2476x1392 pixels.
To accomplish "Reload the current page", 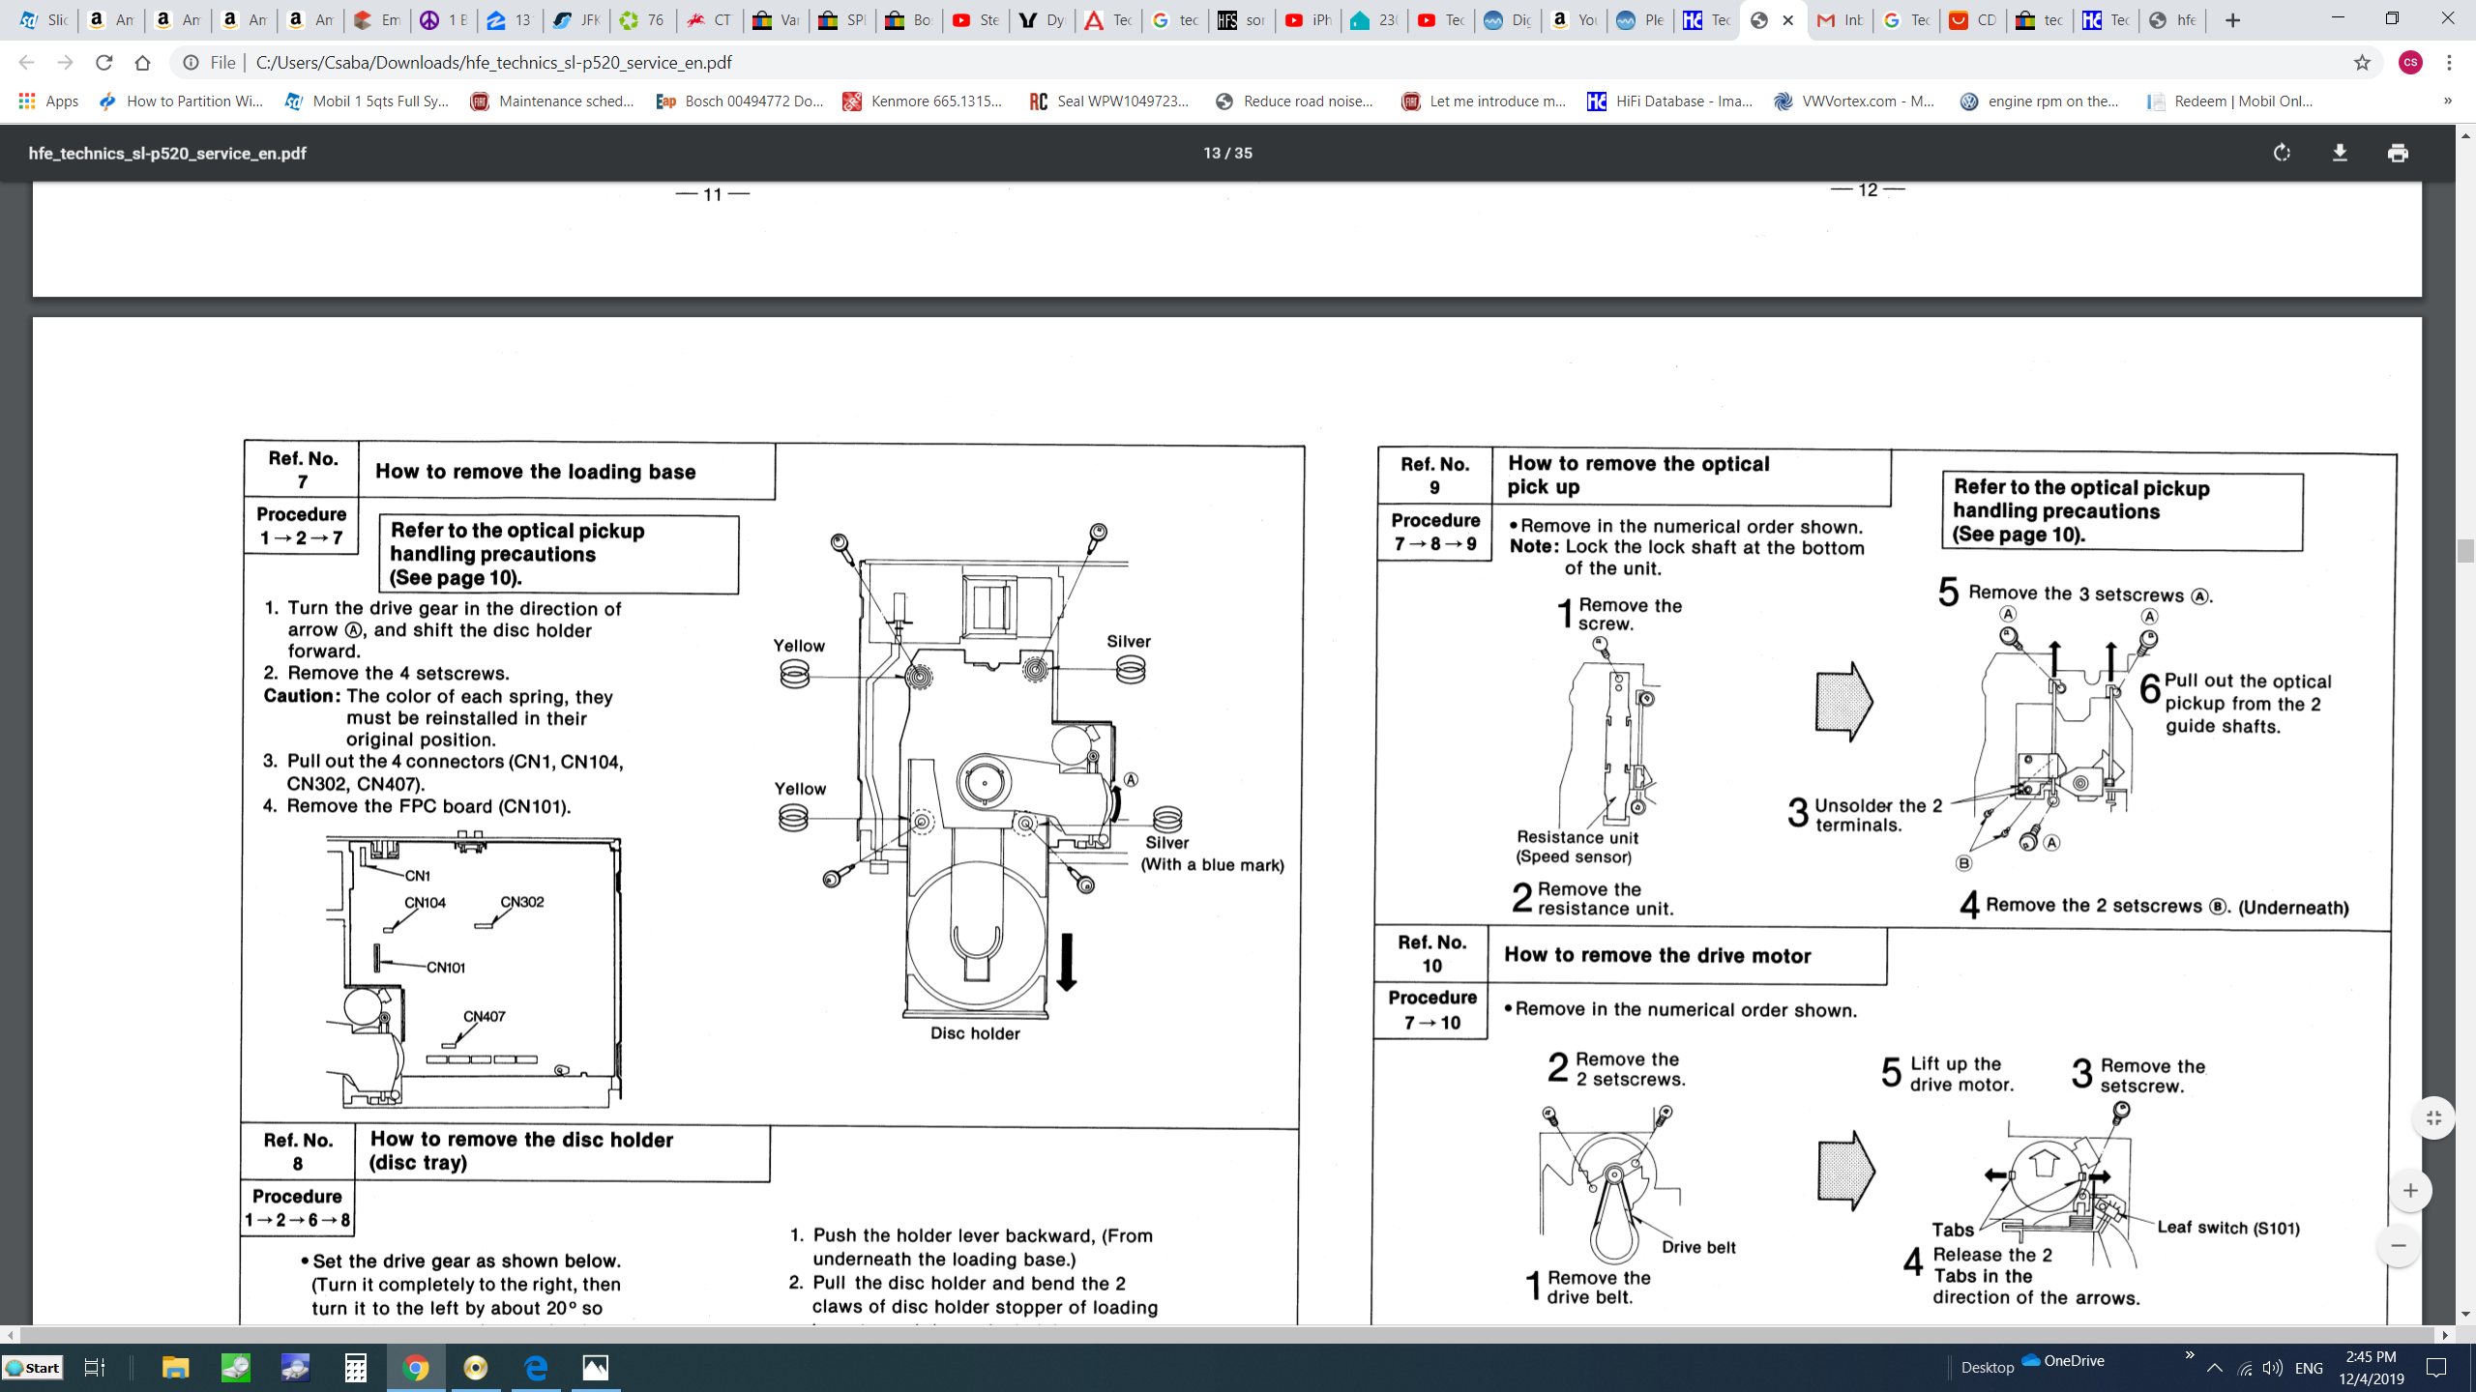I will pos(103,63).
